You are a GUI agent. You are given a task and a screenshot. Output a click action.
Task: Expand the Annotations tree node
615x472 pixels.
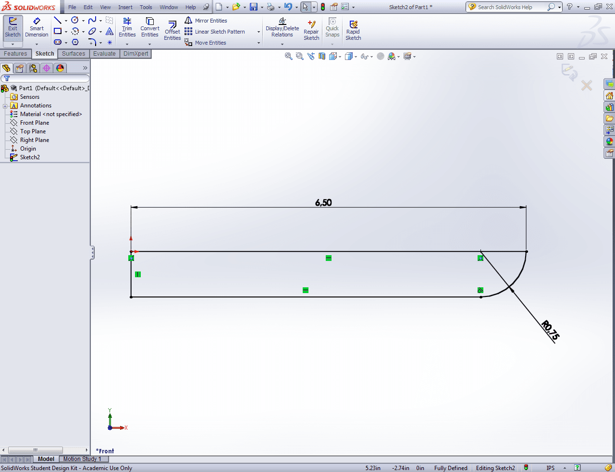coord(5,106)
